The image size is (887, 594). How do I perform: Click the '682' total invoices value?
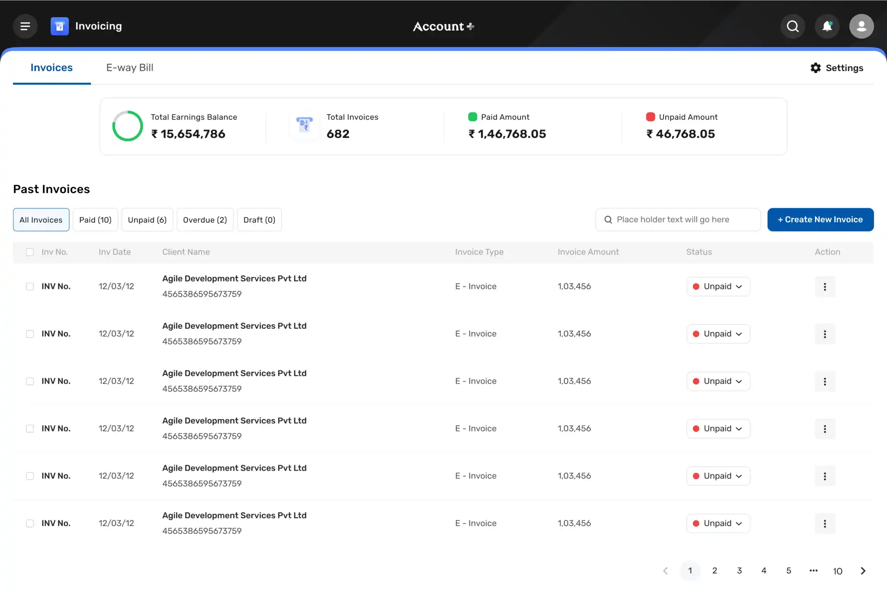point(338,134)
